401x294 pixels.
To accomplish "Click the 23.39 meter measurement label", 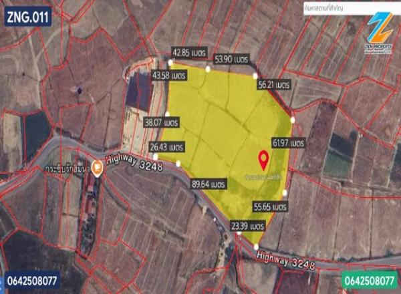I will tap(247, 226).
